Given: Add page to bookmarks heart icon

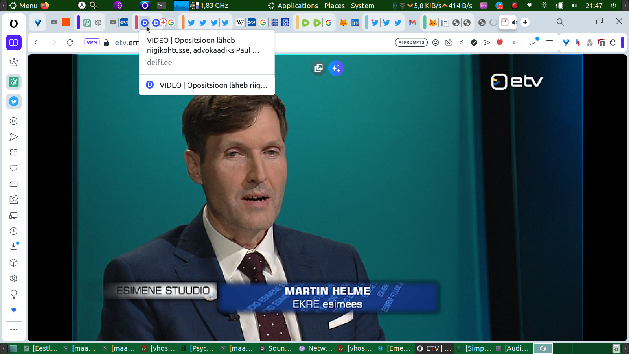Looking at the screenshot, I should tap(500, 42).
